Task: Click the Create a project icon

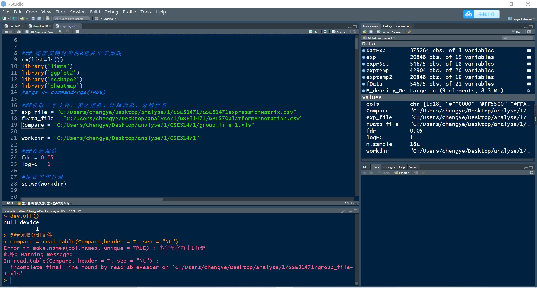Action: coord(14,19)
